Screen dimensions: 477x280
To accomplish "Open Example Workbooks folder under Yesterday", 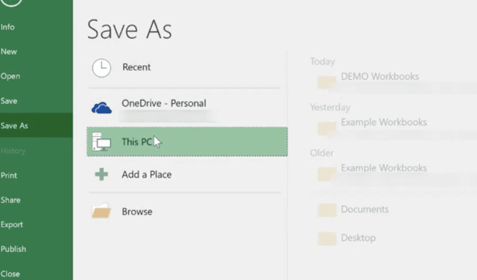I will [x=383, y=122].
